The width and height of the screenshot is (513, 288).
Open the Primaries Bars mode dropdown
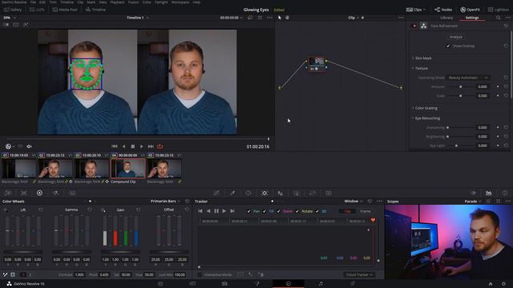click(x=165, y=201)
